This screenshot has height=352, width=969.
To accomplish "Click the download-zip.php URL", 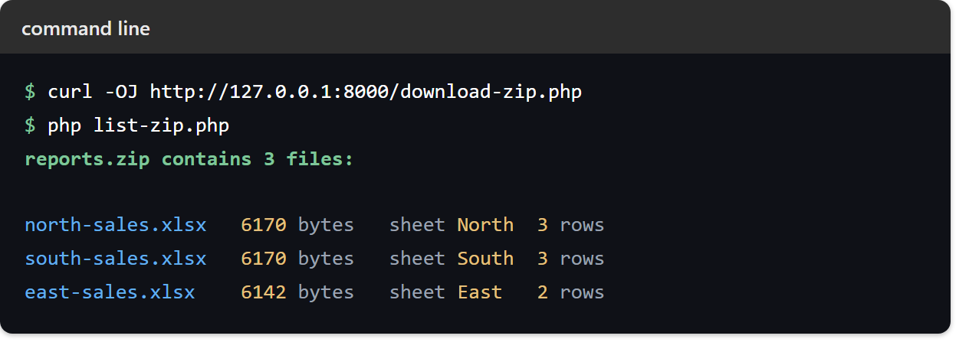I will tap(366, 93).
